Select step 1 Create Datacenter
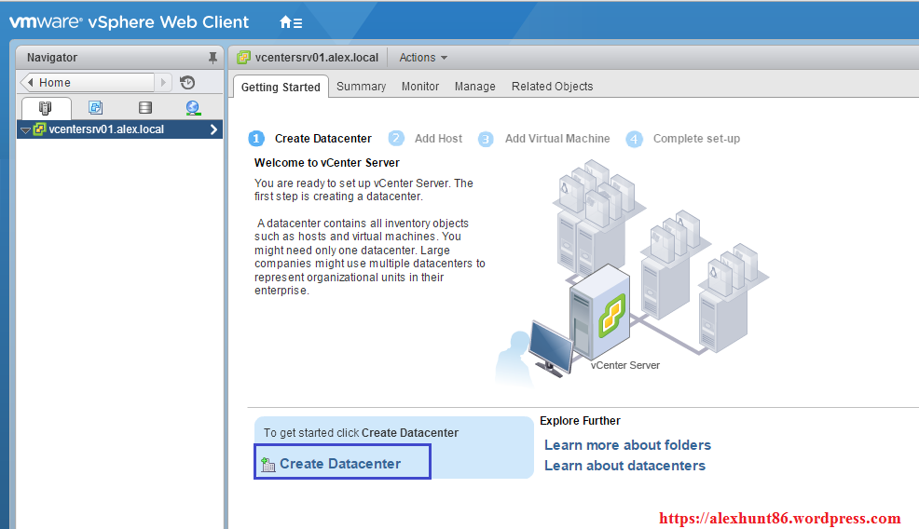Screen dimensions: 919x529 tap(310, 138)
